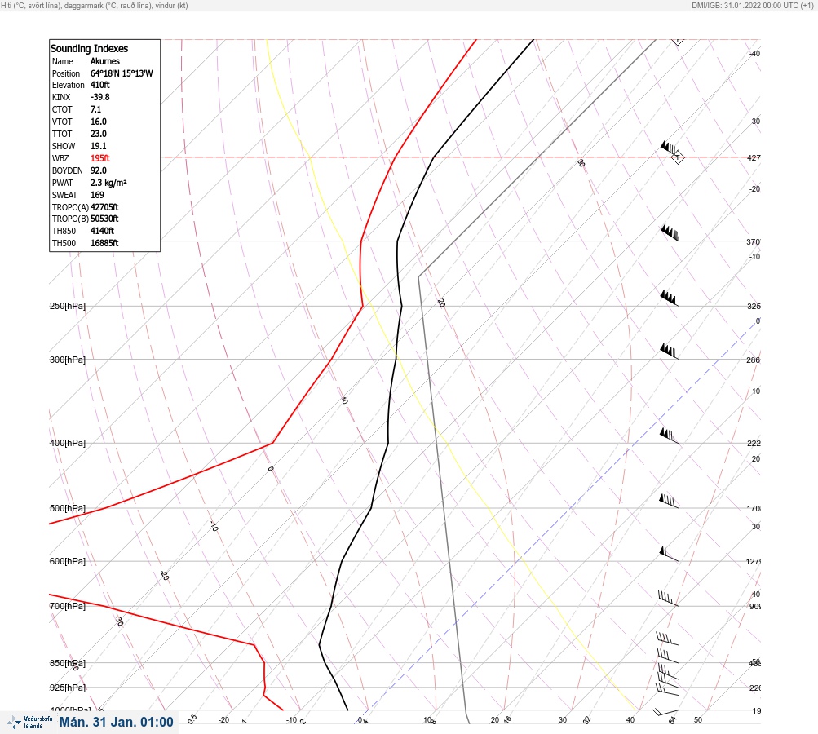Click the 850[hPa] pressure label

(x=68, y=663)
